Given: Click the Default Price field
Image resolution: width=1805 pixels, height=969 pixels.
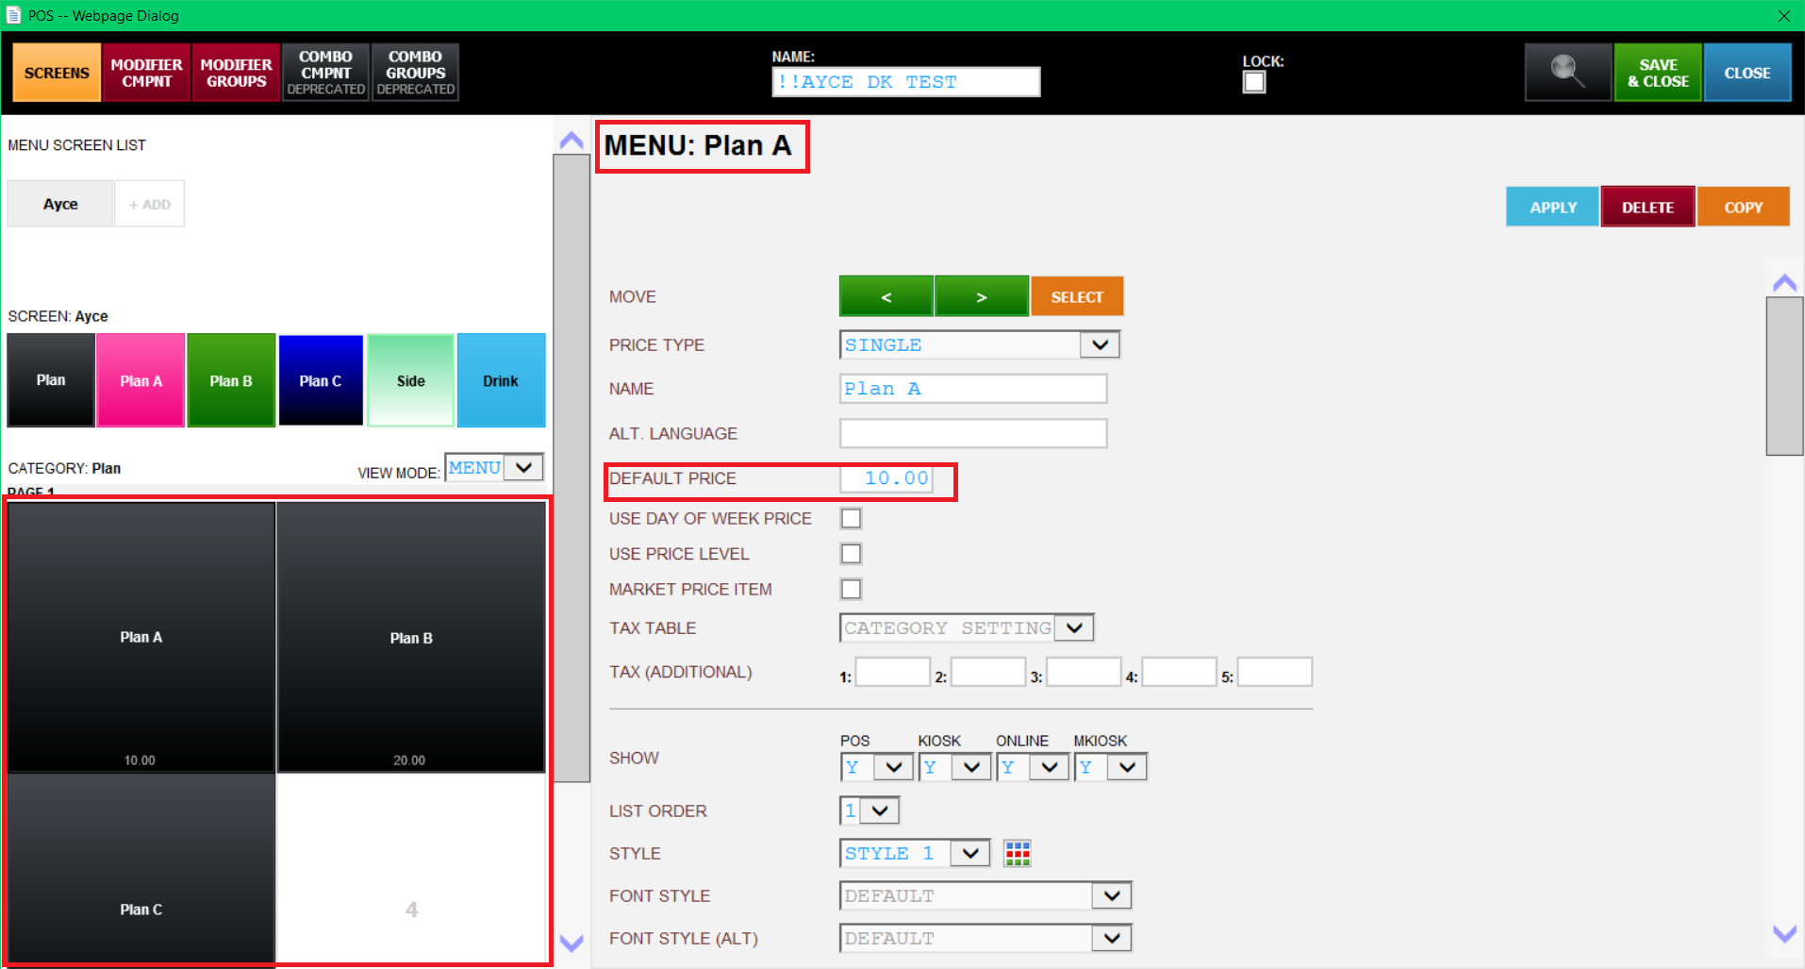Looking at the screenshot, I should (x=886, y=478).
